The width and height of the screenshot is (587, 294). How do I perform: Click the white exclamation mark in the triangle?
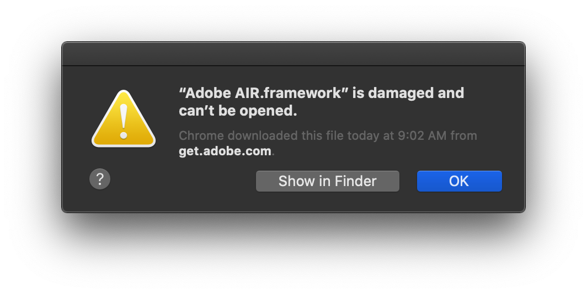click(124, 122)
